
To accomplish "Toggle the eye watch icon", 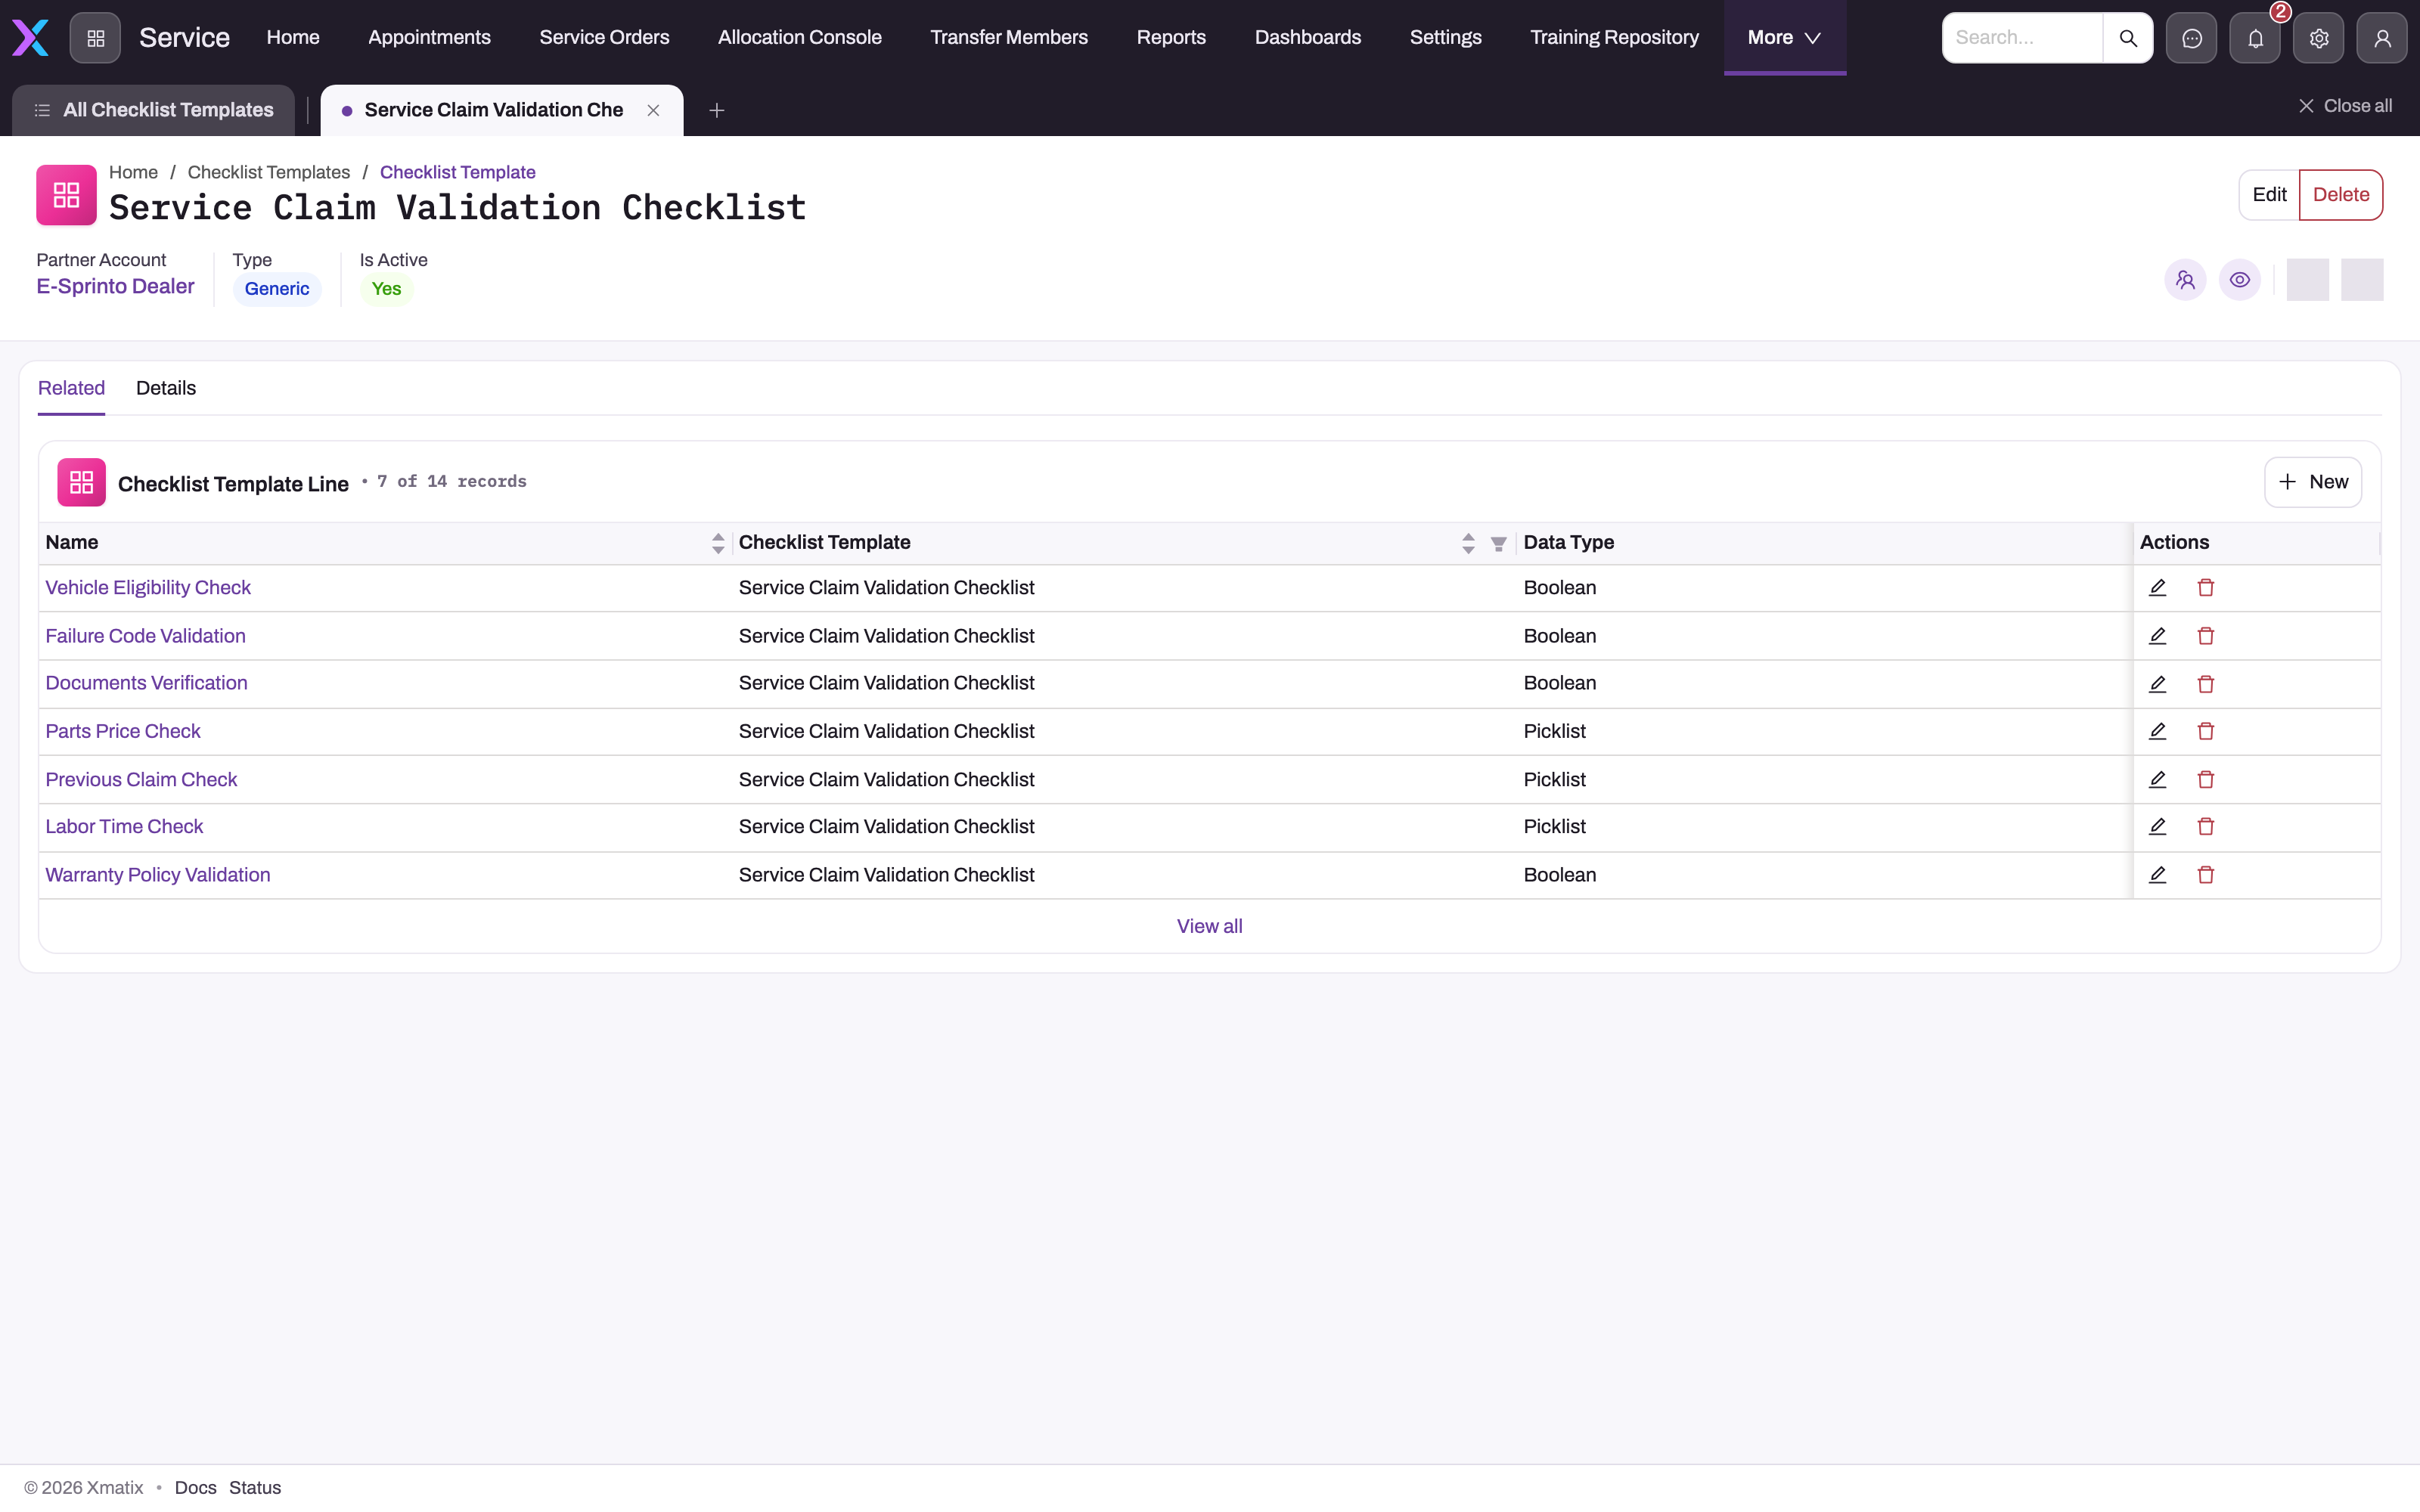I will tap(2240, 280).
